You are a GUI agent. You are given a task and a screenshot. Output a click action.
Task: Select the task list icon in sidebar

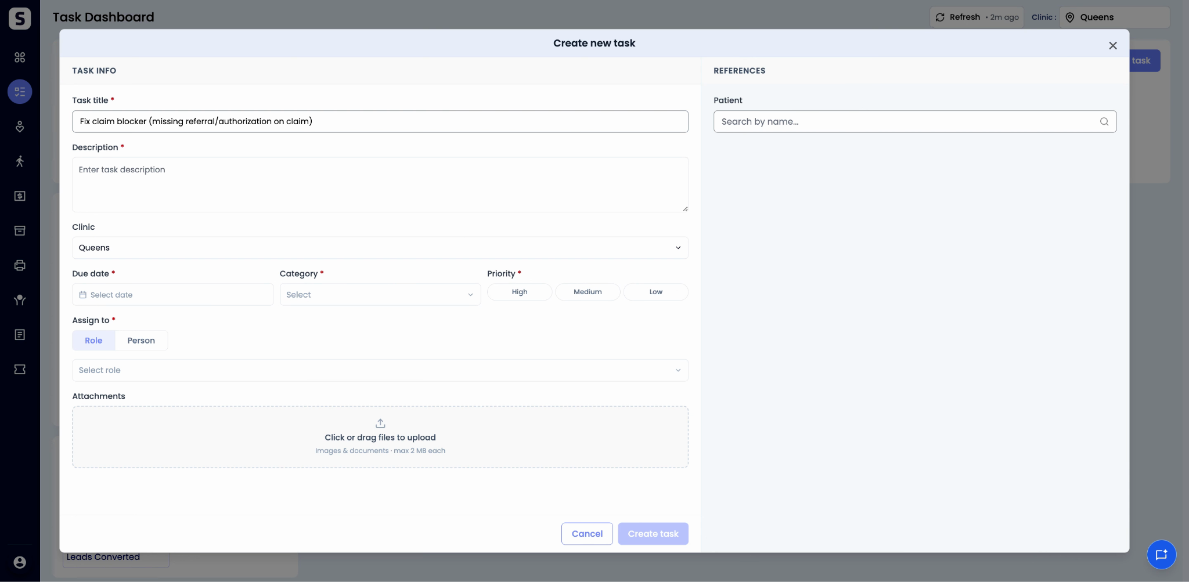point(20,92)
